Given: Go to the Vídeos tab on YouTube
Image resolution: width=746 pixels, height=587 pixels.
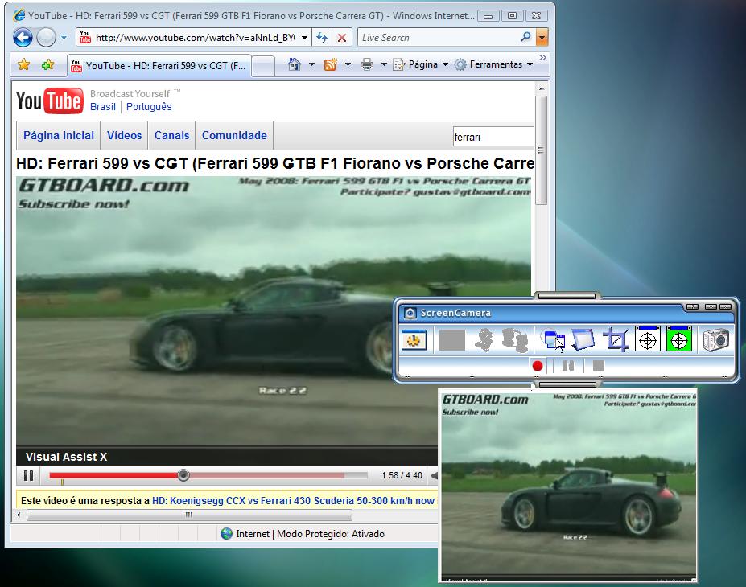Looking at the screenshot, I should coord(124,135).
